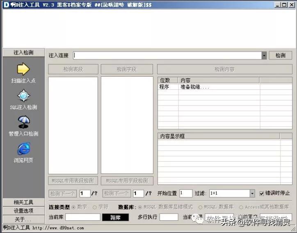
Task: Click the 位数 column header
Action: pyautogui.click(x=168, y=80)
